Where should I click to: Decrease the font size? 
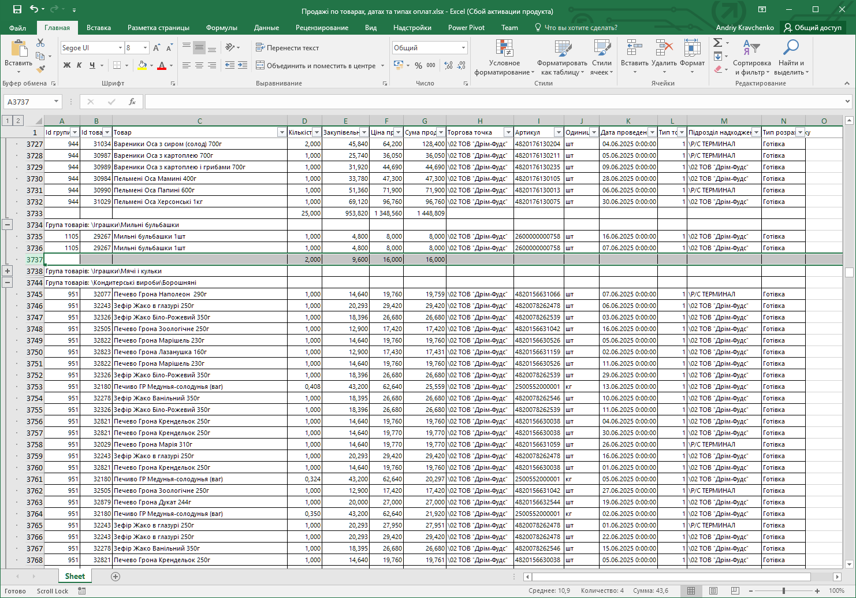point(169,48)
